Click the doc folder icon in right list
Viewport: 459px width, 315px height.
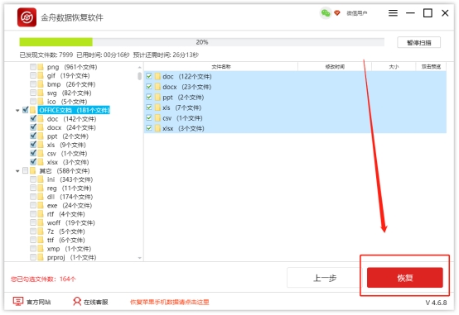pyautogui.click(x=157, y=77)
